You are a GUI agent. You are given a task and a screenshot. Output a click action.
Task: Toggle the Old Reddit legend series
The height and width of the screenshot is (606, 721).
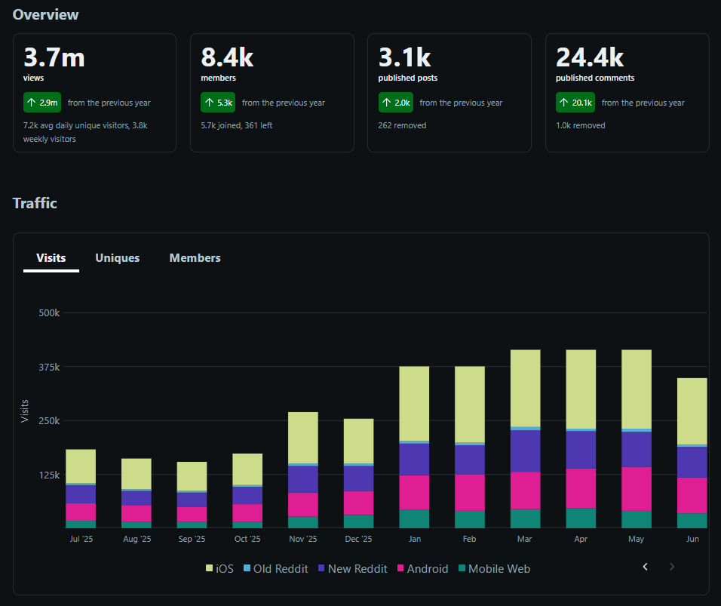(276, 569)
